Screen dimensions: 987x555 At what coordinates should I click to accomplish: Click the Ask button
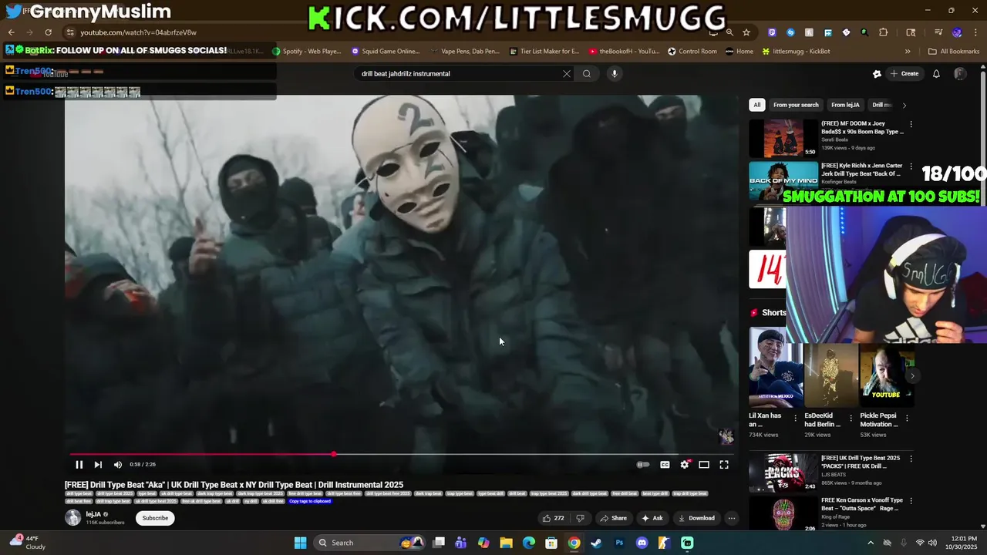(x=652, y=518)
